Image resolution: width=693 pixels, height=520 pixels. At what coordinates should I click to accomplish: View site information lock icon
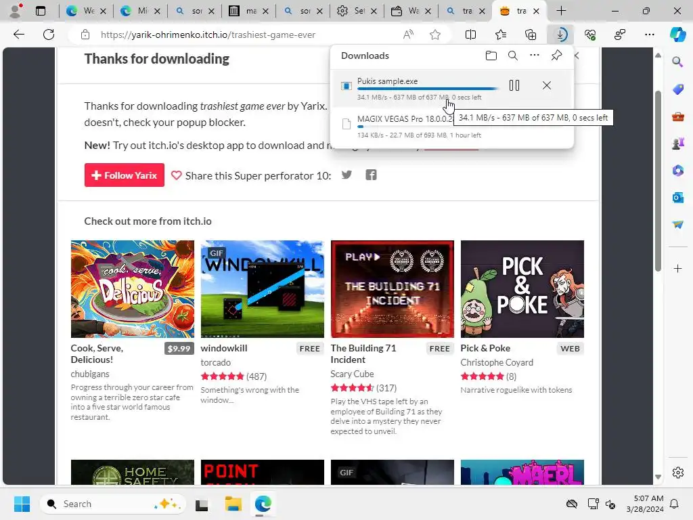coord(85,35)
